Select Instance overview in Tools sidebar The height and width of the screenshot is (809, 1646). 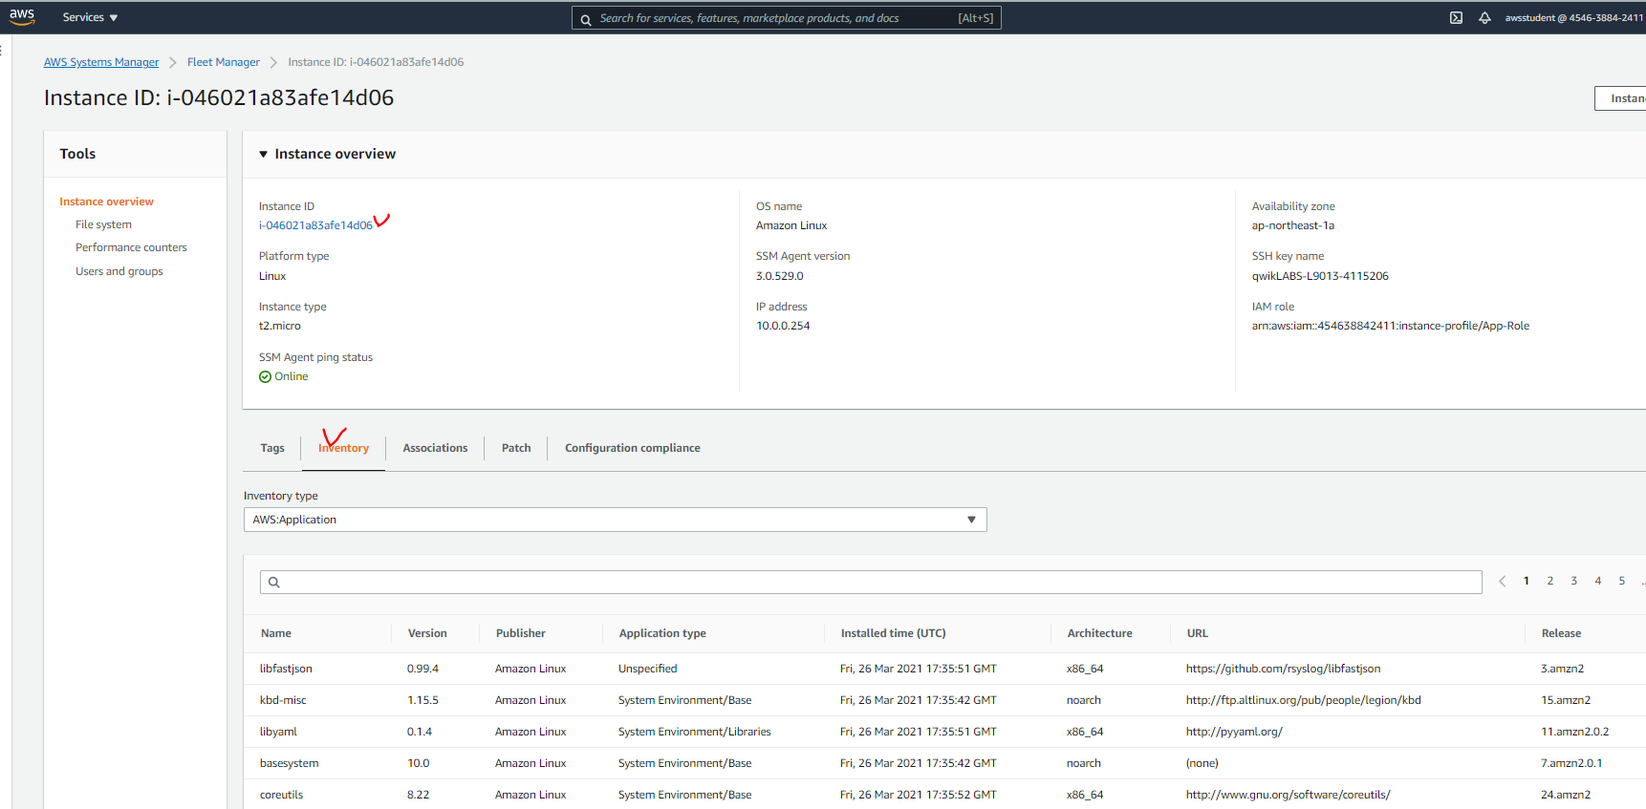pos(106,202)
